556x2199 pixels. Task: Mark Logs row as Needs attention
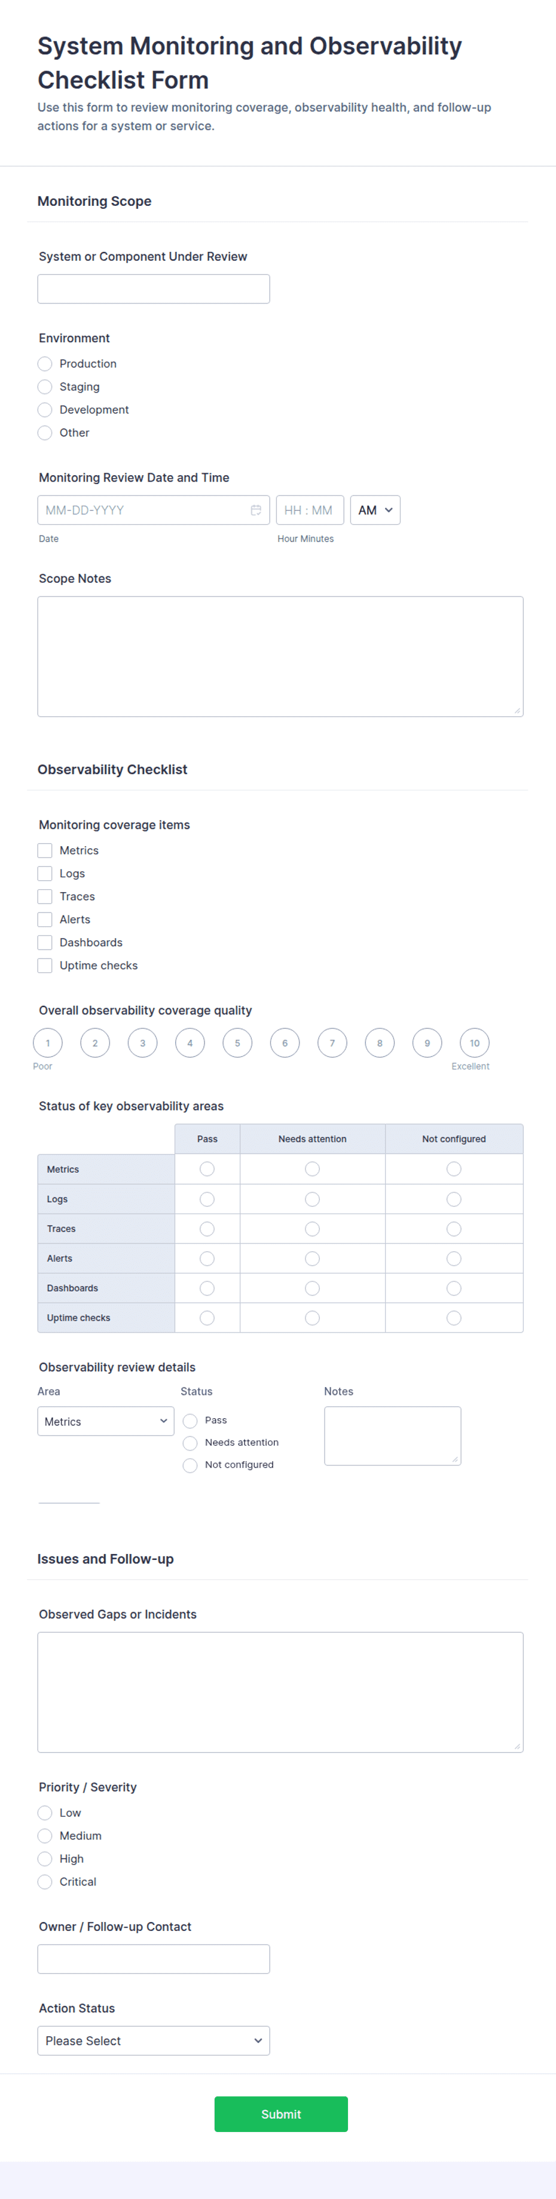pyautogui.click(x=312, y=1199)
